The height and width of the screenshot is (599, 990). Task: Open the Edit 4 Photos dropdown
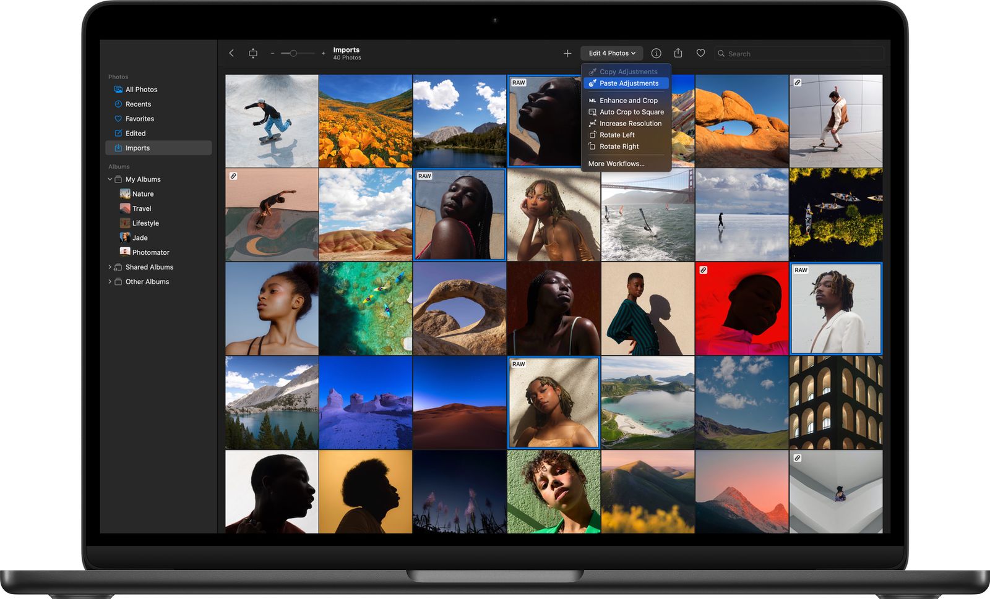coord(611,53)
